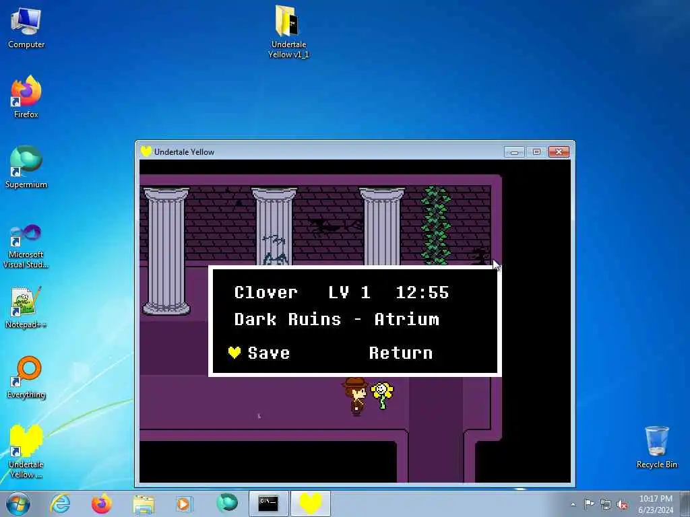Open the Action Center flag icon
The height and width of the screenshot is (517, 690).
tap(589, 504)
